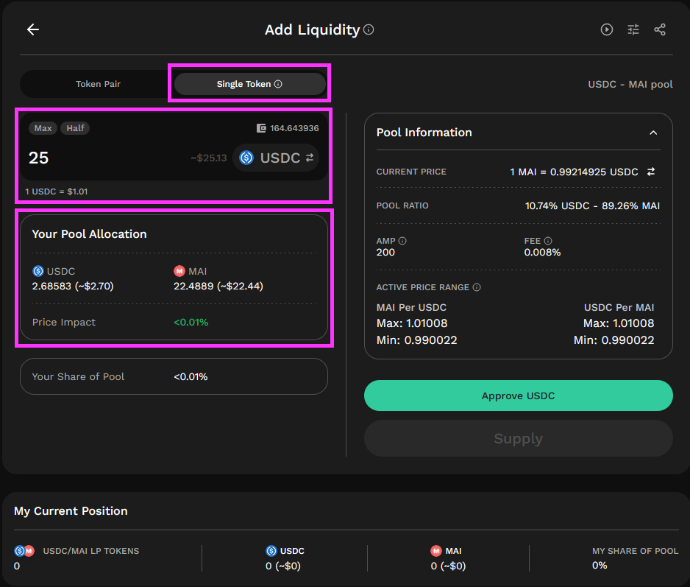
Task: Click the Half balance button
Action: (x=74, y=127)
